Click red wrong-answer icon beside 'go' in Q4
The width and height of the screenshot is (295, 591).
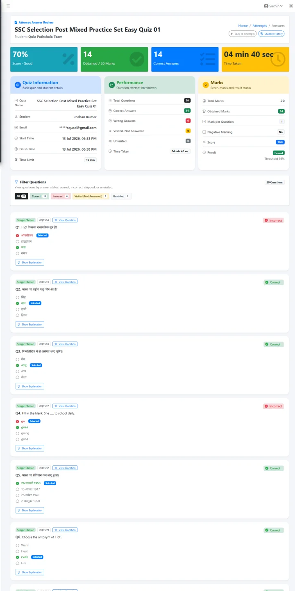pos(17,421)
